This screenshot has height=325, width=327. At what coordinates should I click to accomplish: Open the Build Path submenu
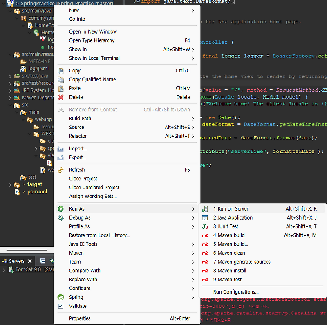[127, 119]
